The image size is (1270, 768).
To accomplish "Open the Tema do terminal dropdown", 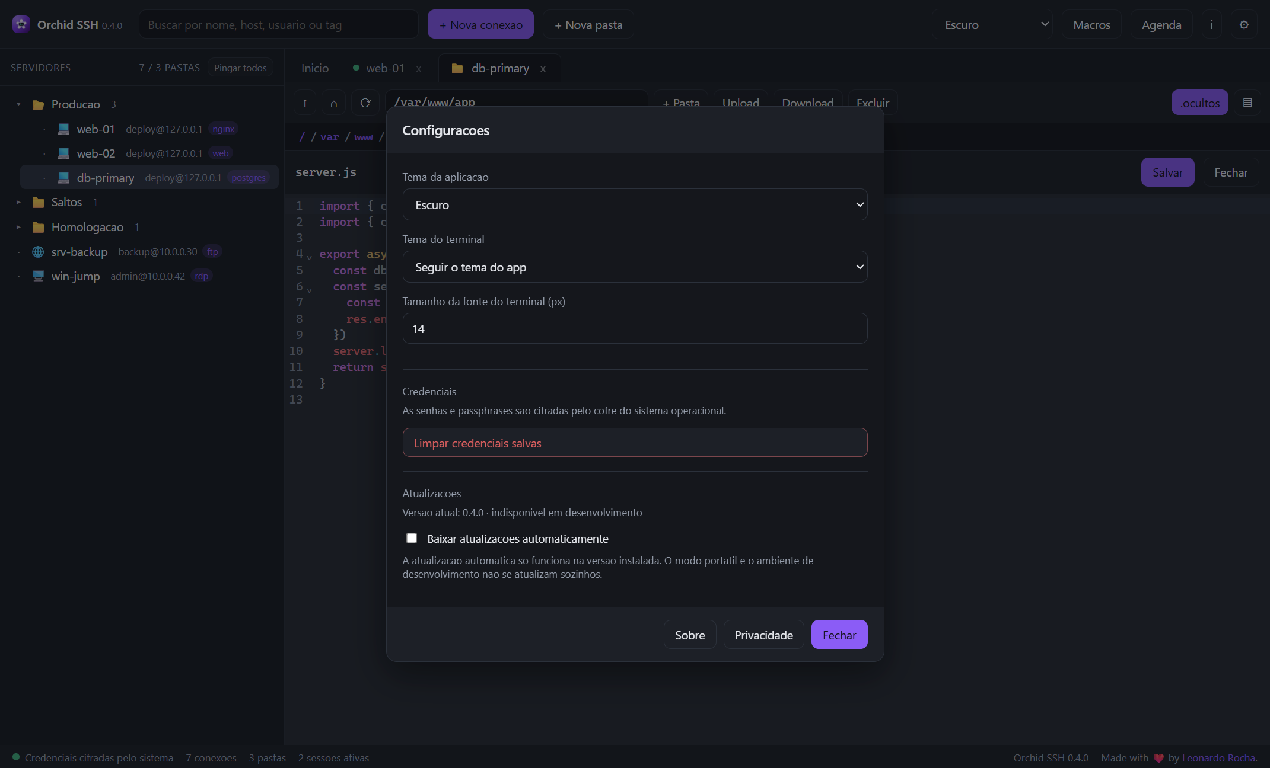I will click(635, 267).
